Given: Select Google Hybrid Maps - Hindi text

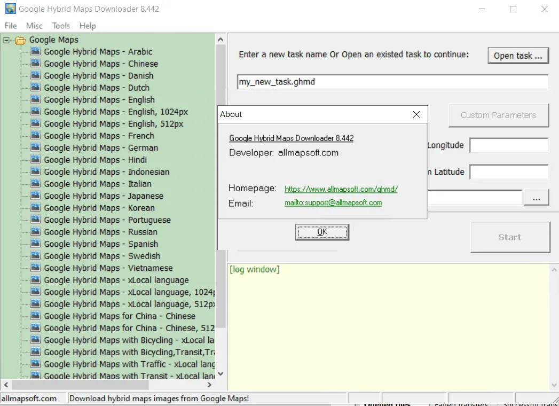Looking at the screenshot, I should pyautogui.click(x=95, y=160).
